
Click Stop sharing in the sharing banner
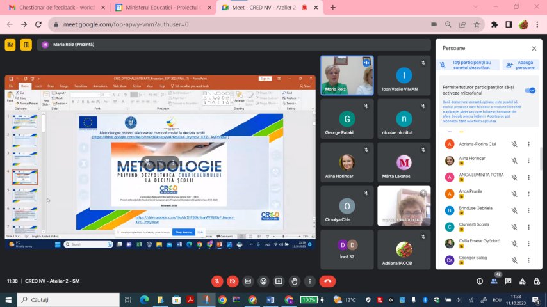click(184, 232)
